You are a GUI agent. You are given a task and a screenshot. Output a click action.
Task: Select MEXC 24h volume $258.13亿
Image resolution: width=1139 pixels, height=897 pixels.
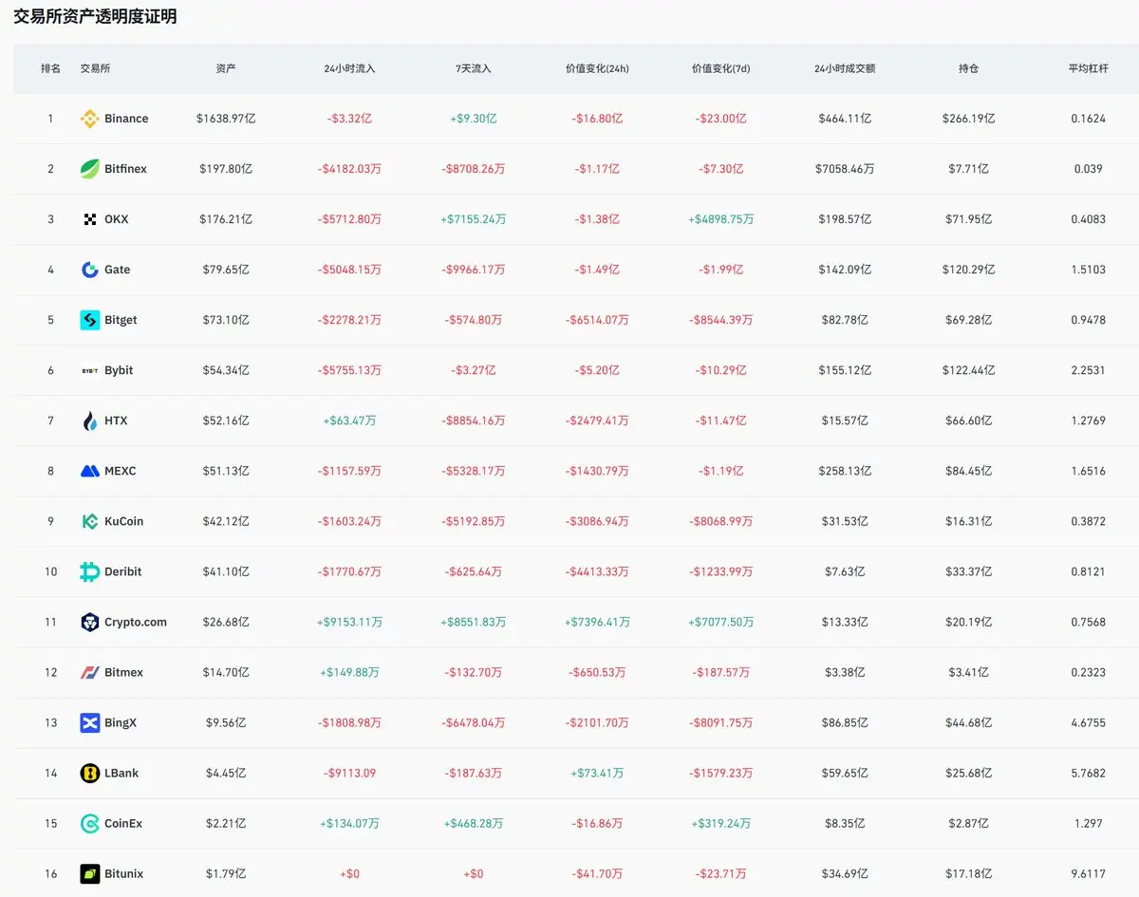pyautogui.click(x=845, y=471)
